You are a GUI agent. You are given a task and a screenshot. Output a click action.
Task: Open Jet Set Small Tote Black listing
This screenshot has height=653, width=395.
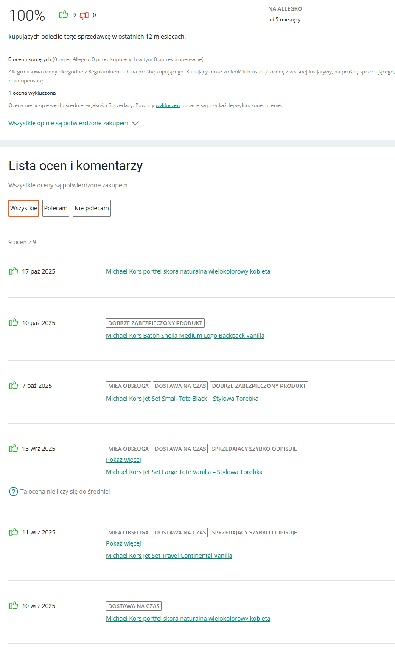coord(182,399)
